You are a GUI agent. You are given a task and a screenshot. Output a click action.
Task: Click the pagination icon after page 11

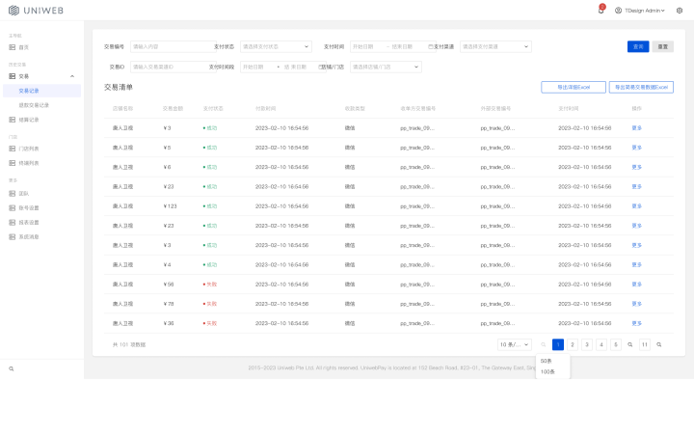click(x=659, y=344)
